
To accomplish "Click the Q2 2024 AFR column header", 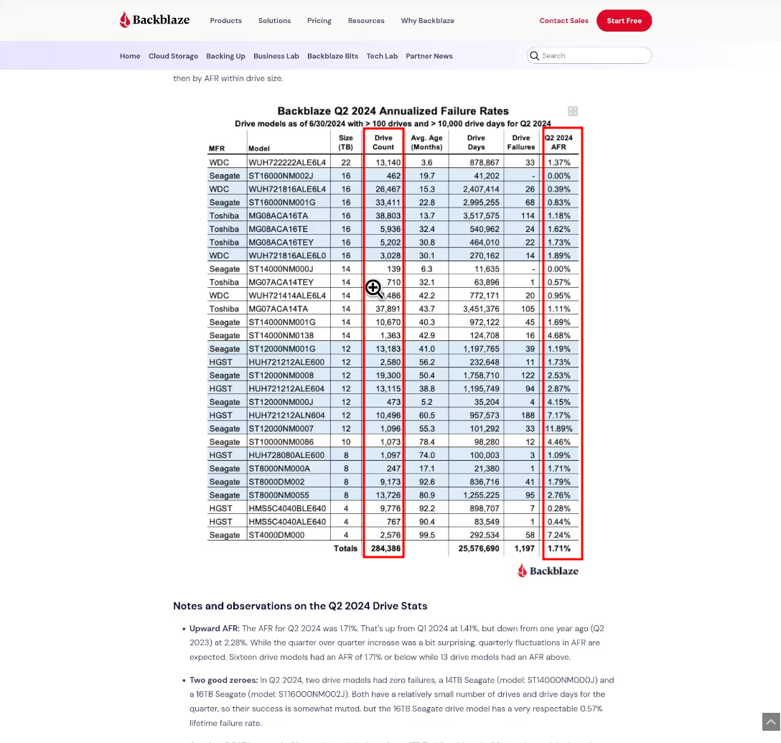I will pyautogui.click(x=558, y=142).
